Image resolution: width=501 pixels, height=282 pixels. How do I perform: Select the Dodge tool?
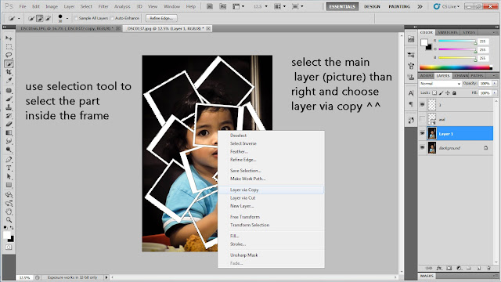[x=9, y=150]
